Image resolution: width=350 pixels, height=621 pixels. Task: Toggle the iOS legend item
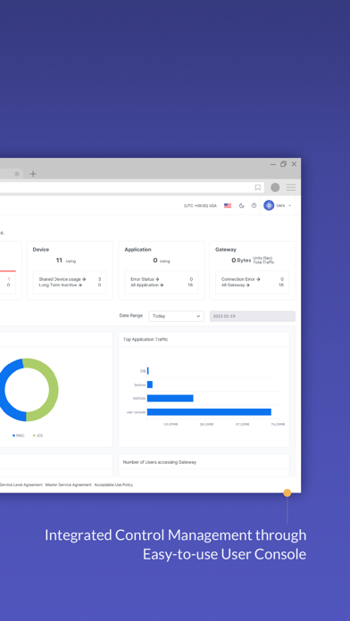click(x=38, y=435)
